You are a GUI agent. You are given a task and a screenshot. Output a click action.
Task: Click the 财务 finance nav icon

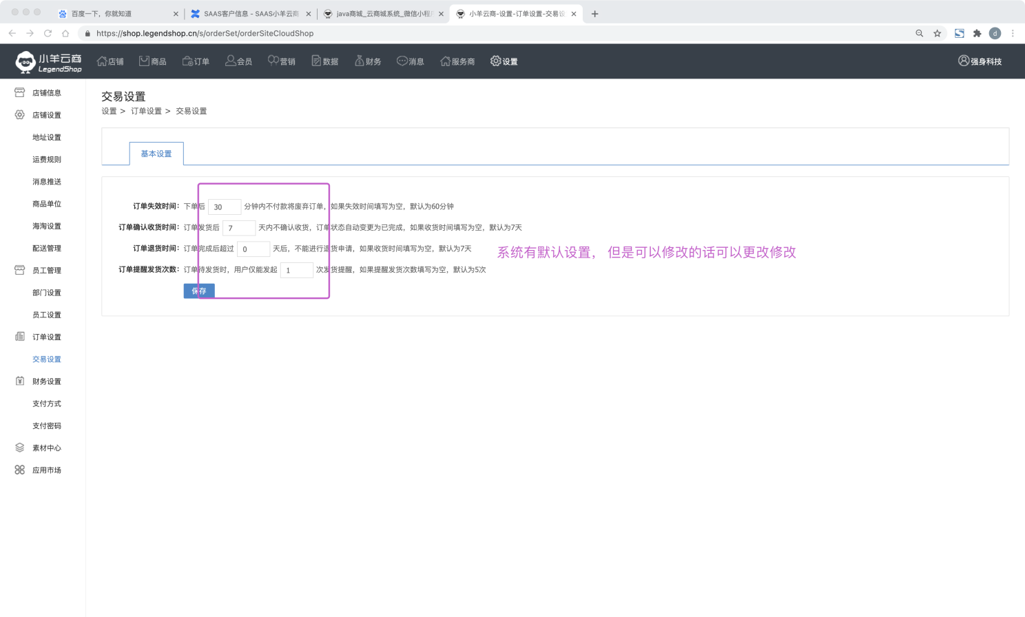(x=360, y=61)
